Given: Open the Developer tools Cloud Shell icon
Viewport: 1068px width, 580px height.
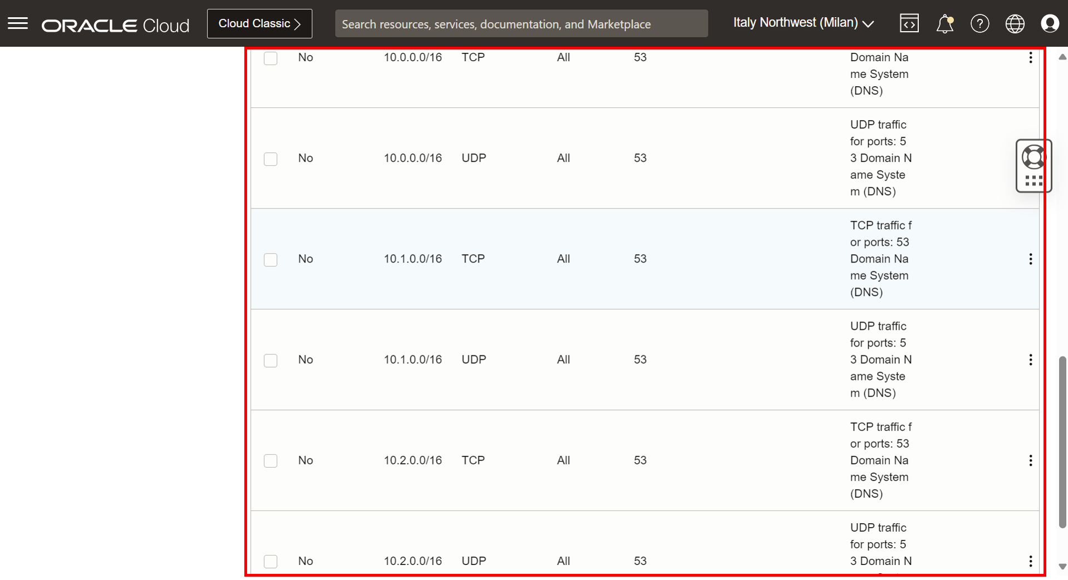Looking at the screenshot, I should pos(909,23).
